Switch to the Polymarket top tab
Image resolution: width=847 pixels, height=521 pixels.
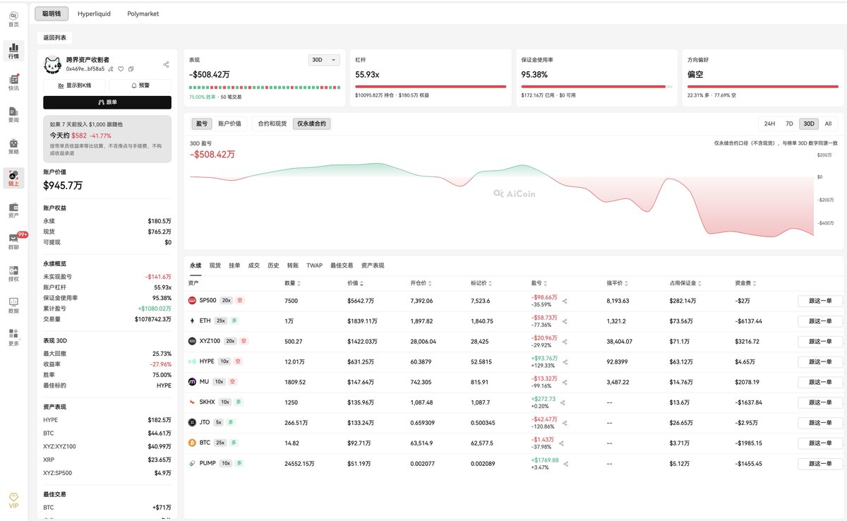pyautogui.click(x=143, y=13)
